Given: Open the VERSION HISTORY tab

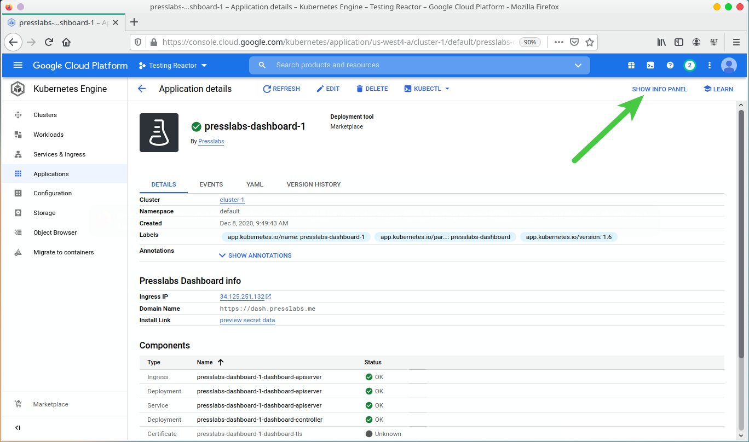Looking at the screenshot, I should pos(314,184).
